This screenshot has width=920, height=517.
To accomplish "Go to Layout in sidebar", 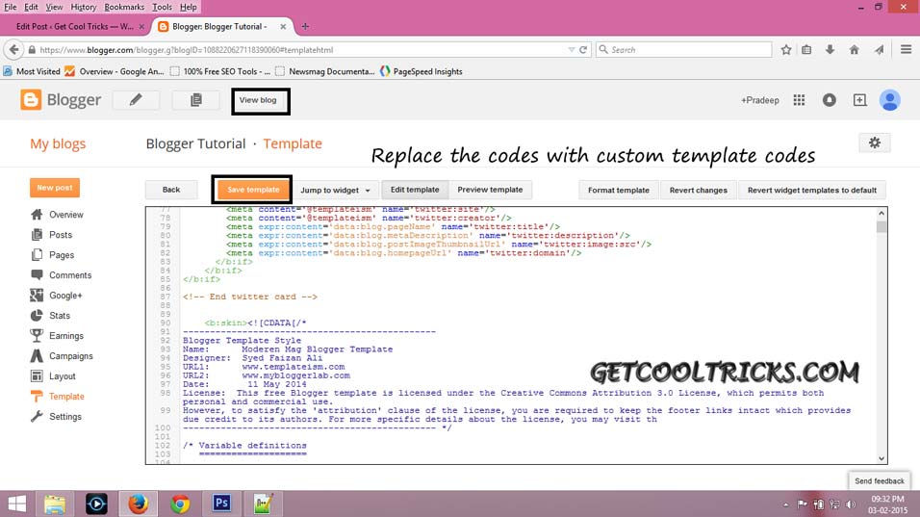I will point(63,376).
